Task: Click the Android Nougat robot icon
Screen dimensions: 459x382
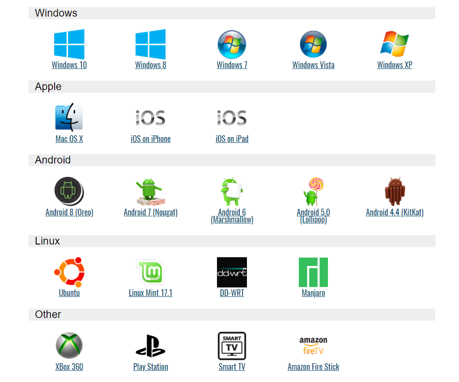Action: pyautogui.click(x=150, y=191)
